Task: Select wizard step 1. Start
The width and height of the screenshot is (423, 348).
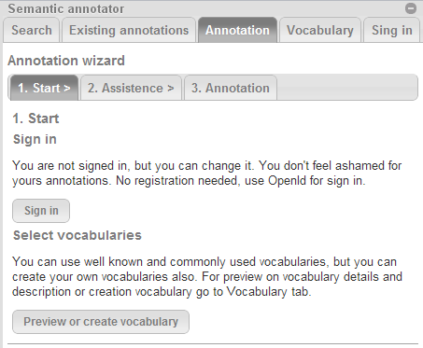Action: 44,88
